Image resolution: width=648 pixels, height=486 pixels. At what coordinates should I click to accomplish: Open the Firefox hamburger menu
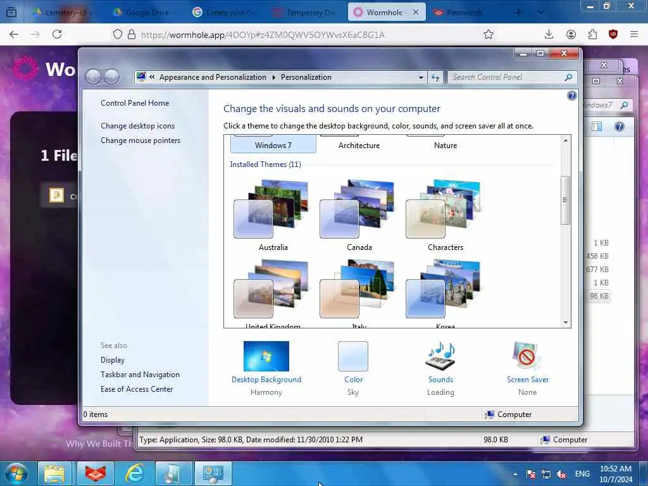634,34
